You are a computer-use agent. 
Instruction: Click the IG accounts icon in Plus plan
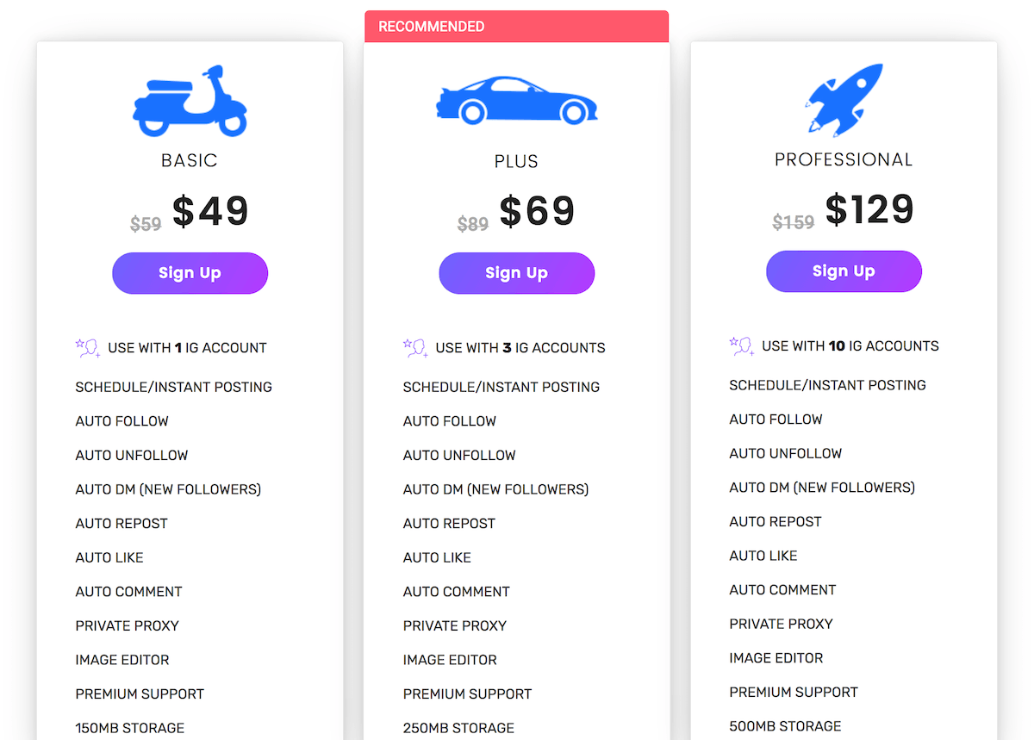coord(415,348)
